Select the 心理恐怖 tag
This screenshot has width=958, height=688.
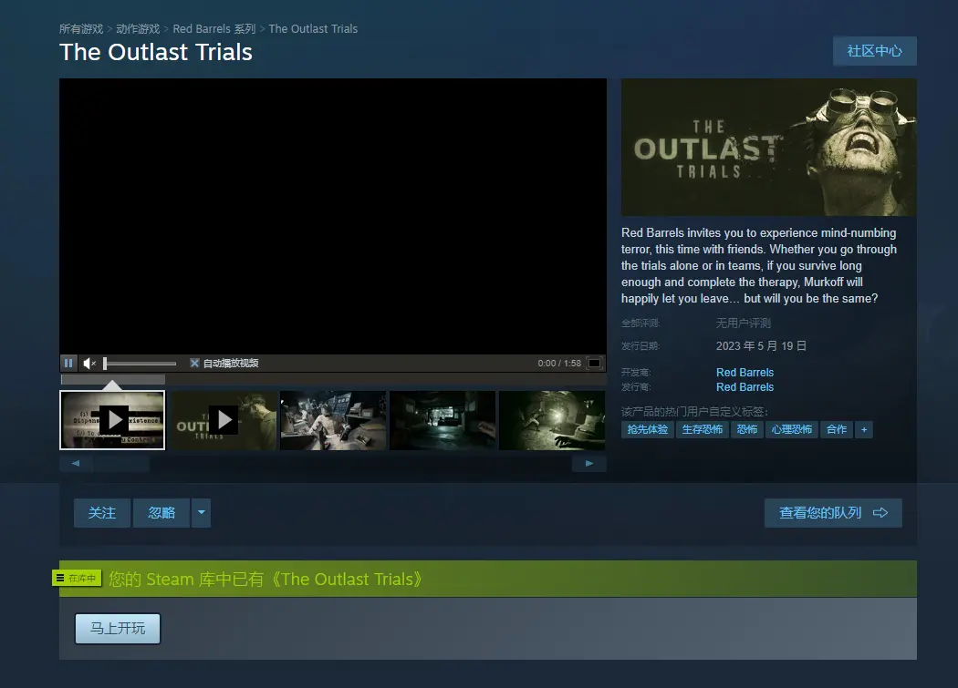click(x=792, y=430)
